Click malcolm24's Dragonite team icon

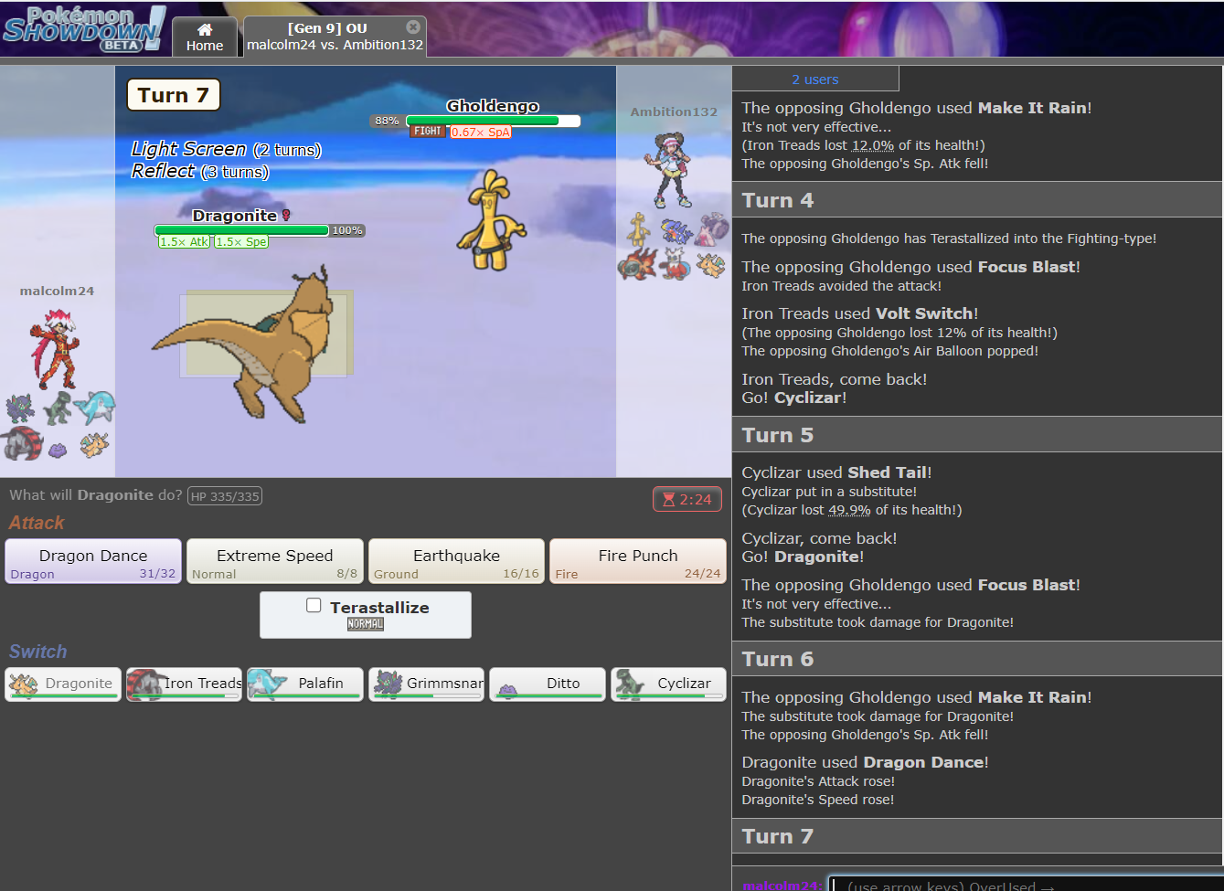(x=94, y=444)
